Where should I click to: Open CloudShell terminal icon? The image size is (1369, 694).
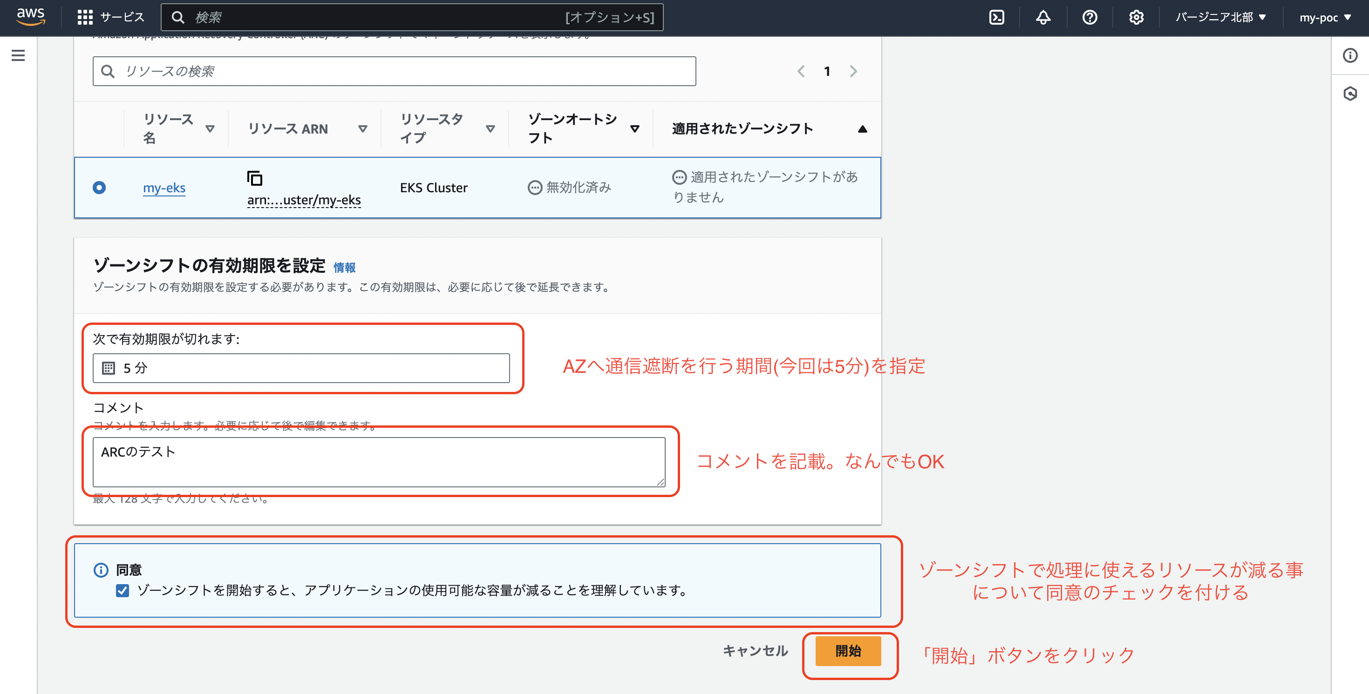point(996,18)
